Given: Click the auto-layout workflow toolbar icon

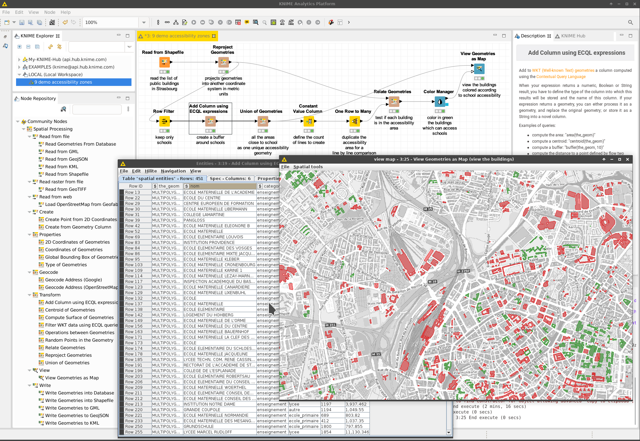Looking at the screenshot, I should [x=176, y=22].
